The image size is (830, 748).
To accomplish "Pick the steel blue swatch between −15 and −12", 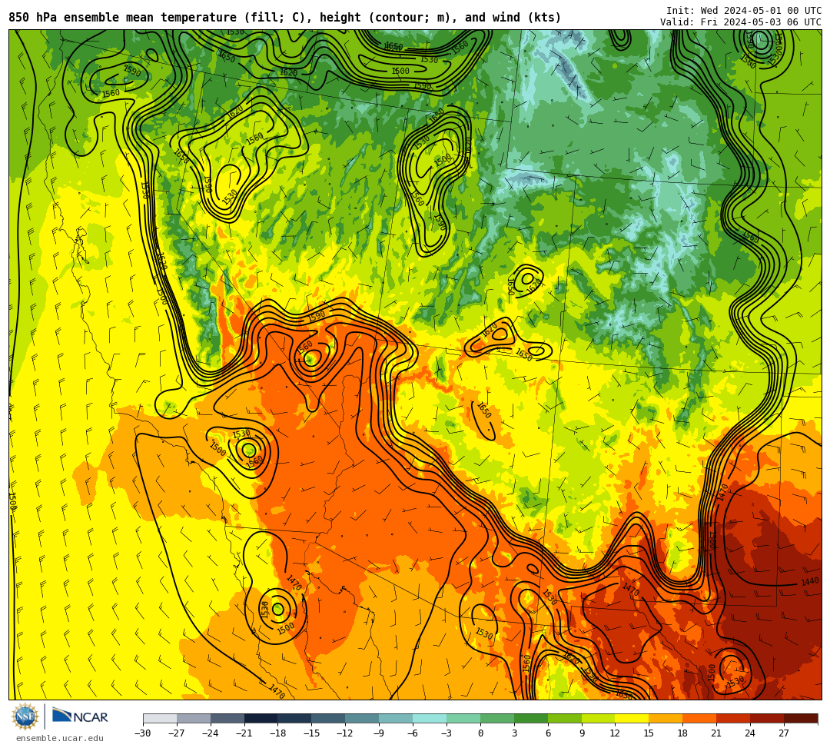I will tap(329, 718).
